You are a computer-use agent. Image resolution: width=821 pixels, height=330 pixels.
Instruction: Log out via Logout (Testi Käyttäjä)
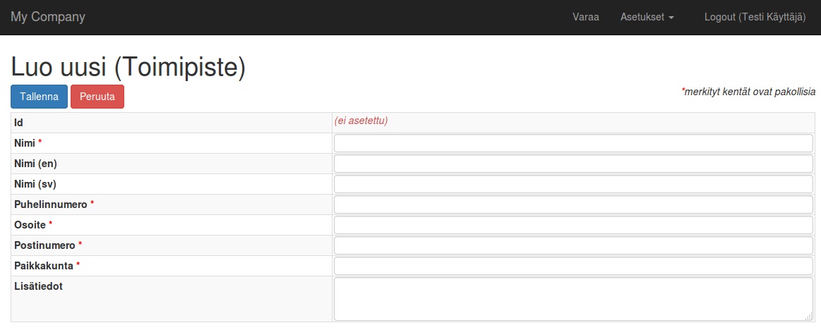755,17
